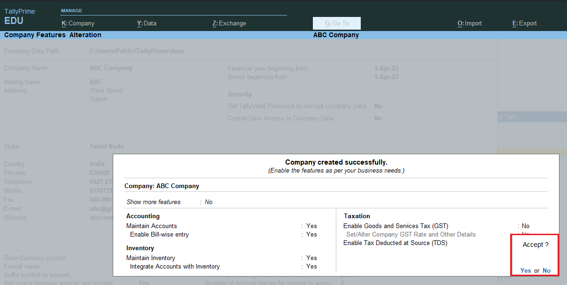Click the Company Data Path field

pyautogui.click(x=136, y=51)
